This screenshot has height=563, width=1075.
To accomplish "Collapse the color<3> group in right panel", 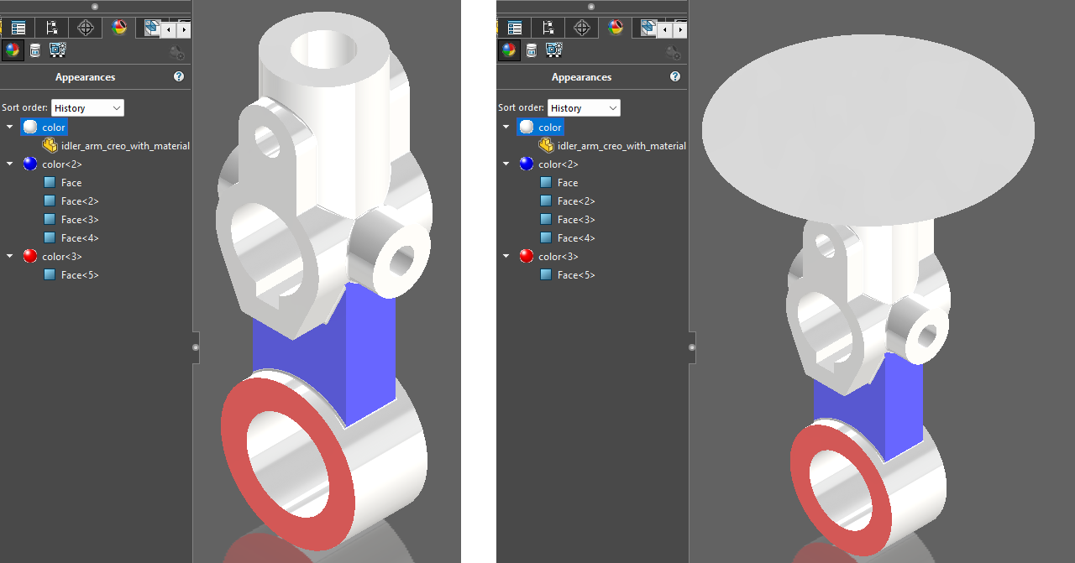I will pos(505,256).
